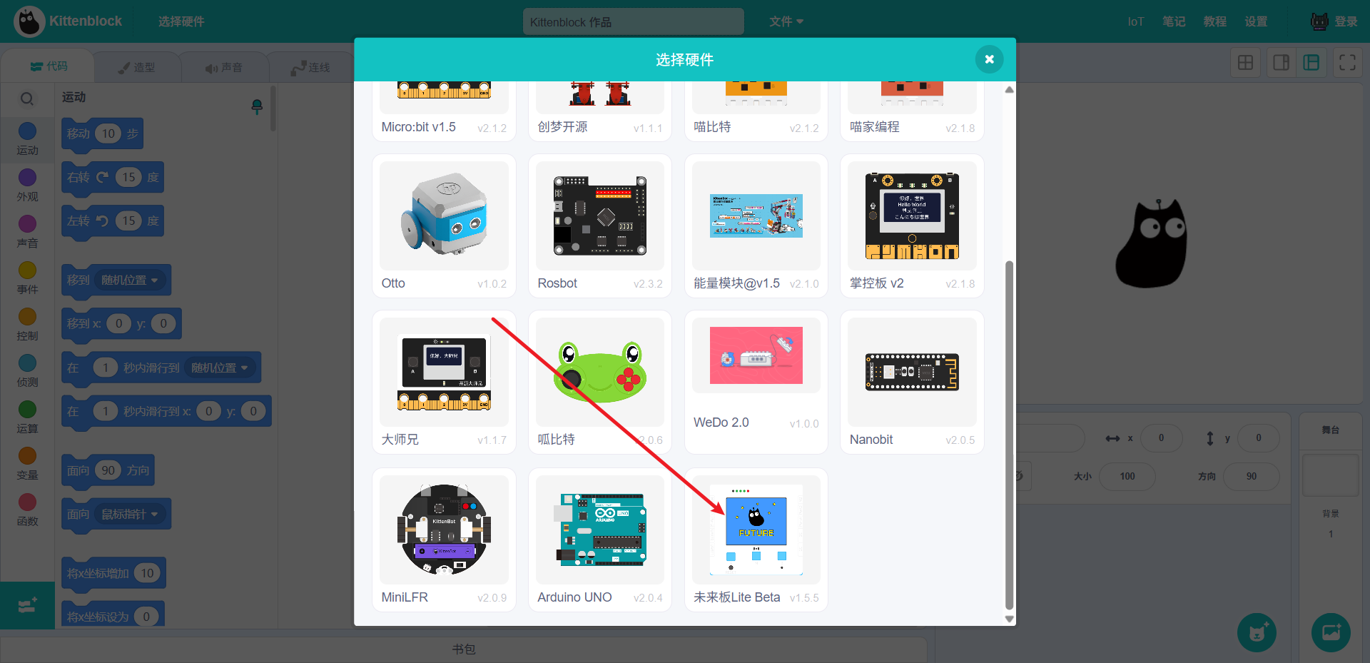Screen dimensions: 1370x663
Task: Choose the Arduino UNO board
Action: click(599, 540)
